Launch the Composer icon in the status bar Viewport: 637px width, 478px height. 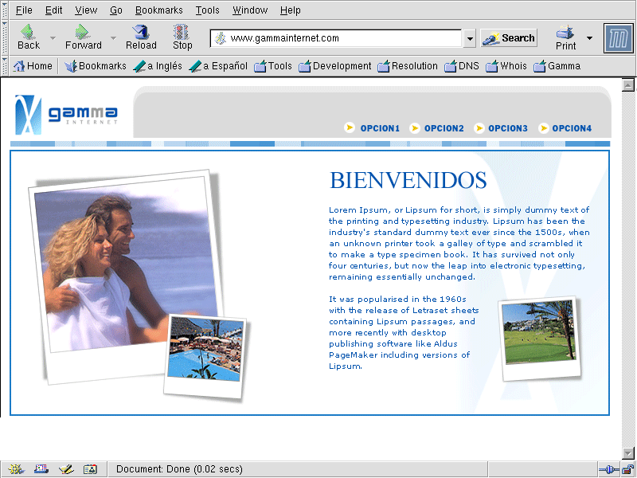click(x=66, y=469)
